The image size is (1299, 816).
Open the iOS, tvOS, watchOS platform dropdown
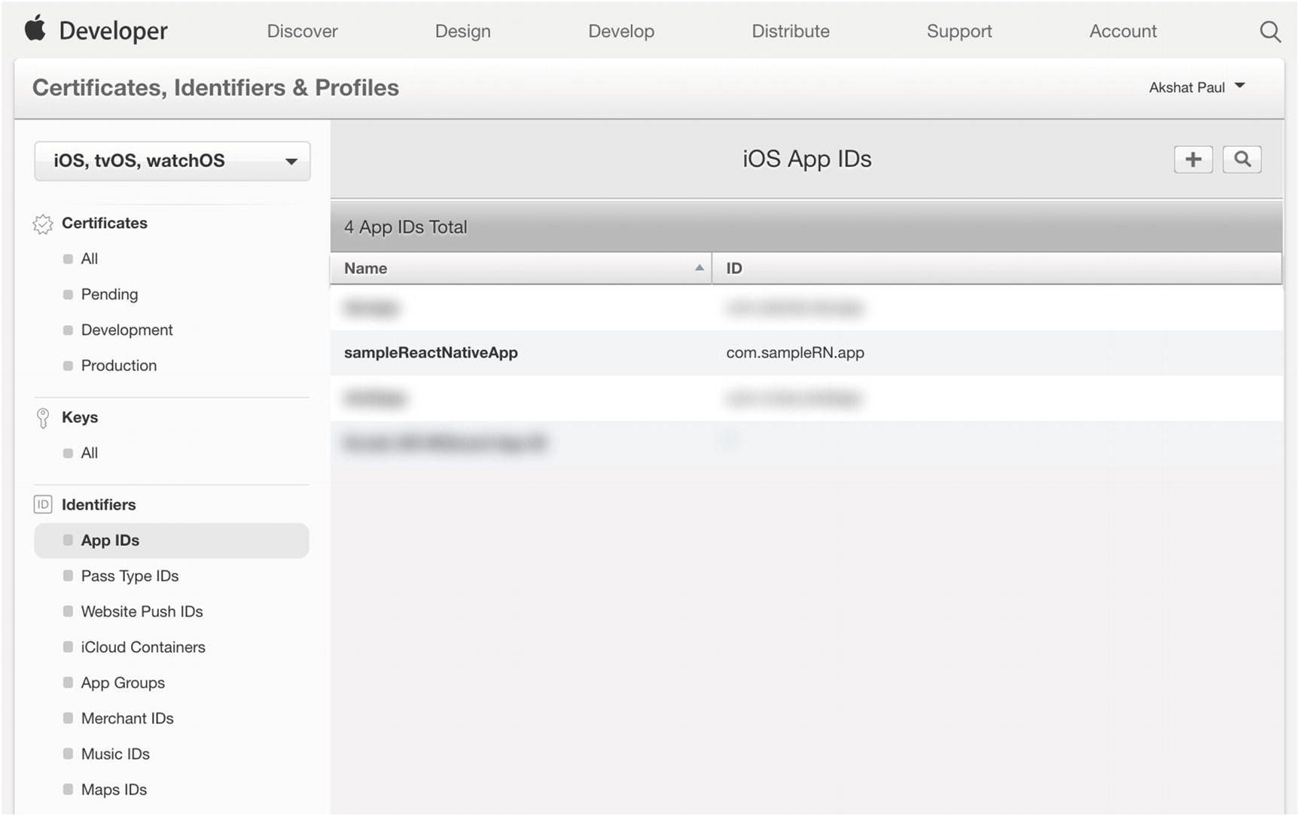tap(172, 161)
